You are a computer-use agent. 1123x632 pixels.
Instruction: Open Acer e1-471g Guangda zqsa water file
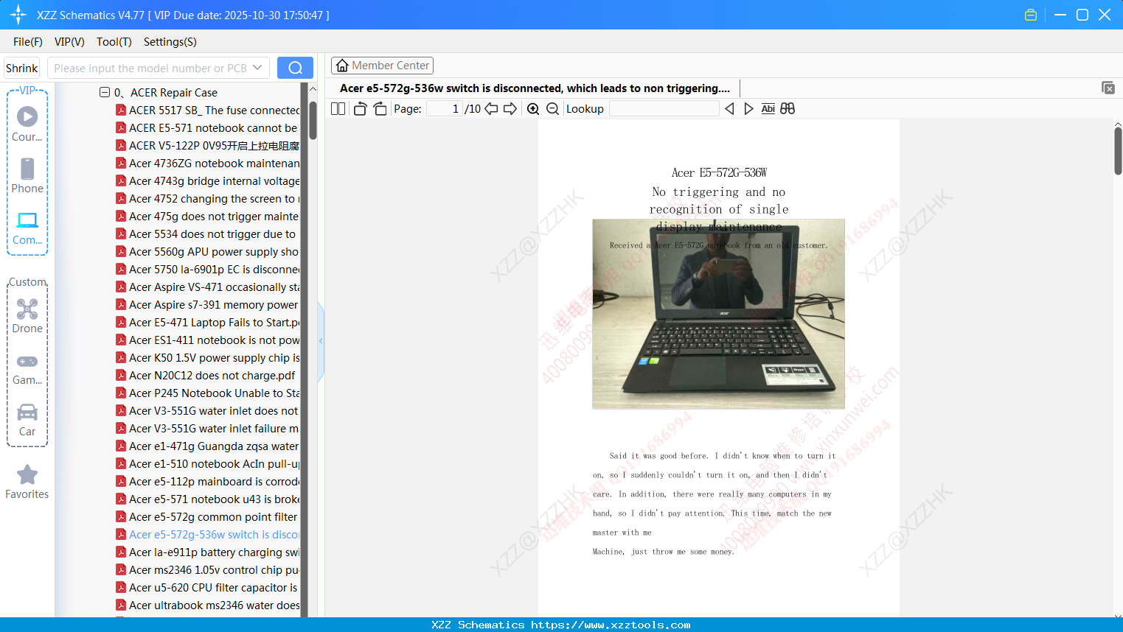(207, 446)
